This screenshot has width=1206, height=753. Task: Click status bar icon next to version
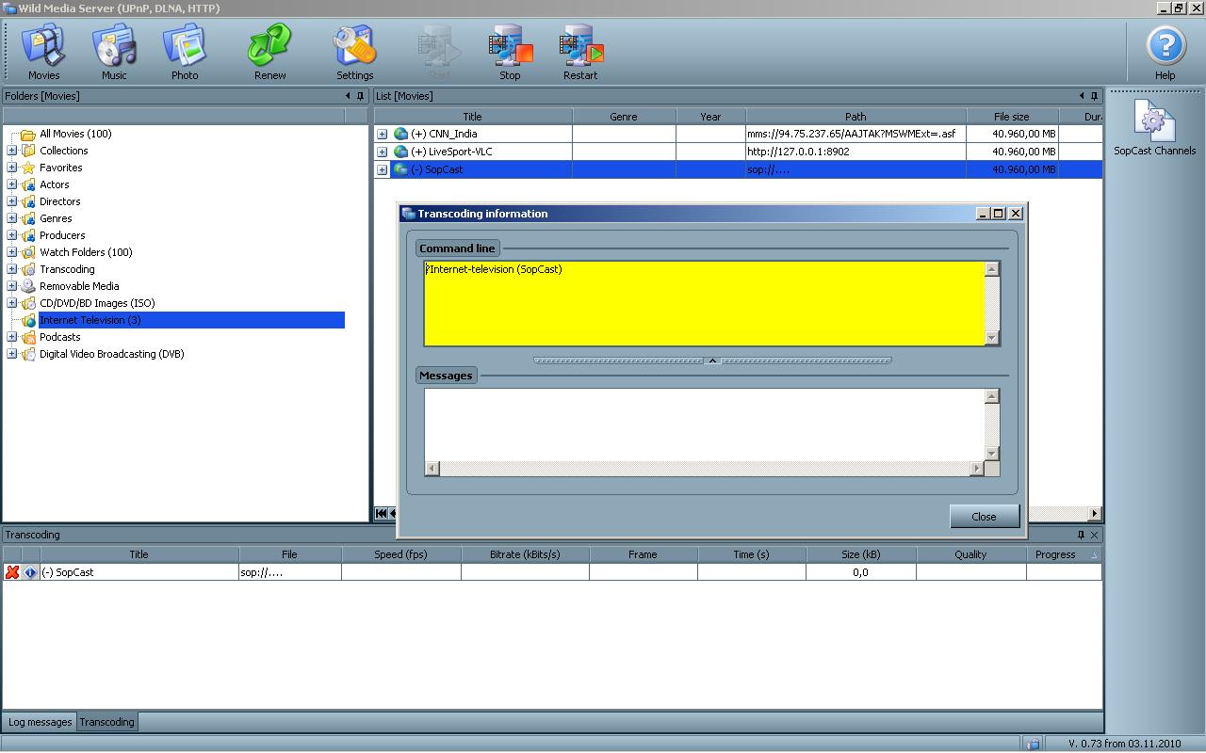[1033, 744]
